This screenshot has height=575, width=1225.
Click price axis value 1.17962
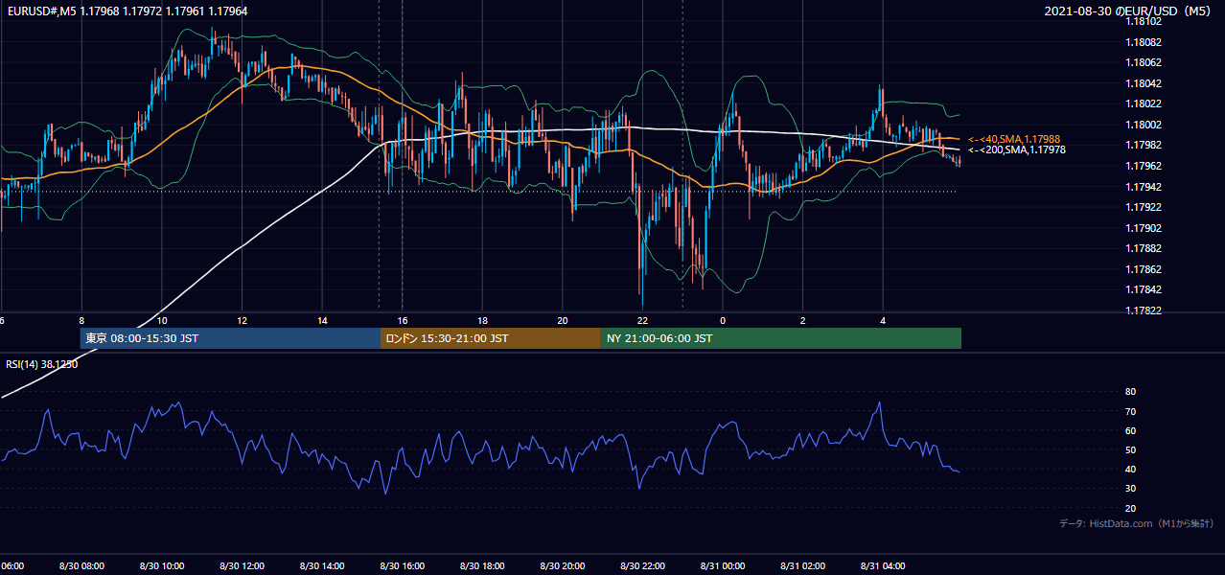pyautogui.click(x=1144, y=166)
